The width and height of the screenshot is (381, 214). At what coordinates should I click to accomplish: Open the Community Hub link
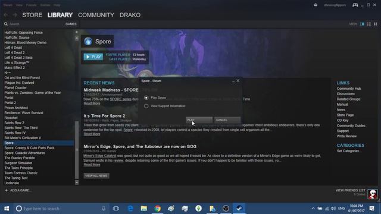pos(349,89)
